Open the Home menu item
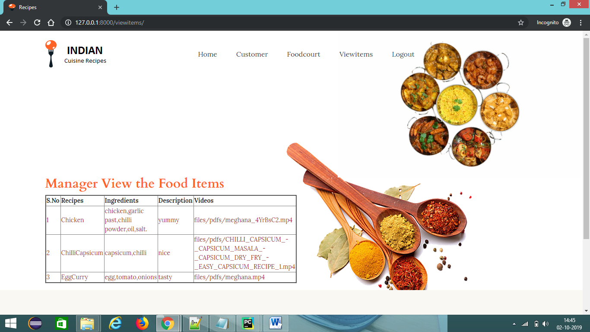The image size is (590, 332). tap(207, 54)
